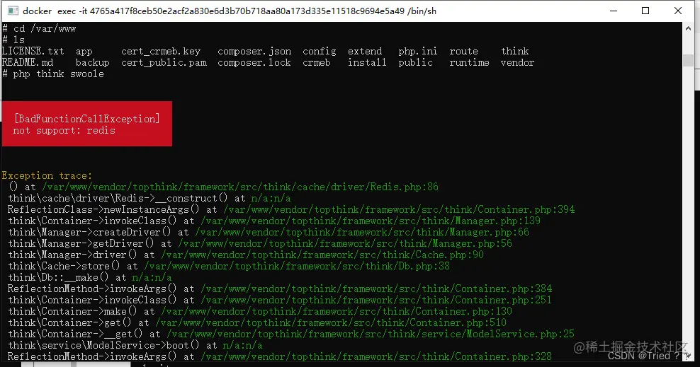Click the 'config' directory name
The width and height of the screenshot is (700, 367).
(x=320, y=51)
